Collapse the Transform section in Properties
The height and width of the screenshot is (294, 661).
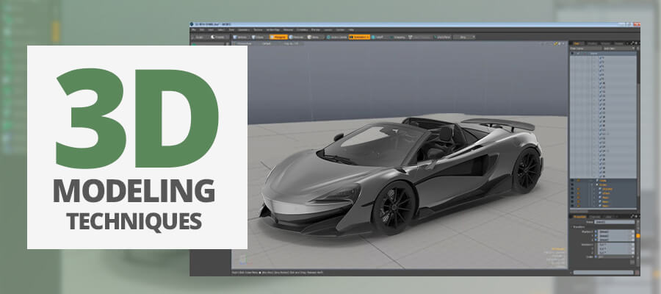coord(573,226)
